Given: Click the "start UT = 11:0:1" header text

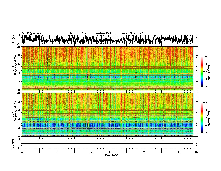Looking at the screenshot, I should (x=135, y=34).
